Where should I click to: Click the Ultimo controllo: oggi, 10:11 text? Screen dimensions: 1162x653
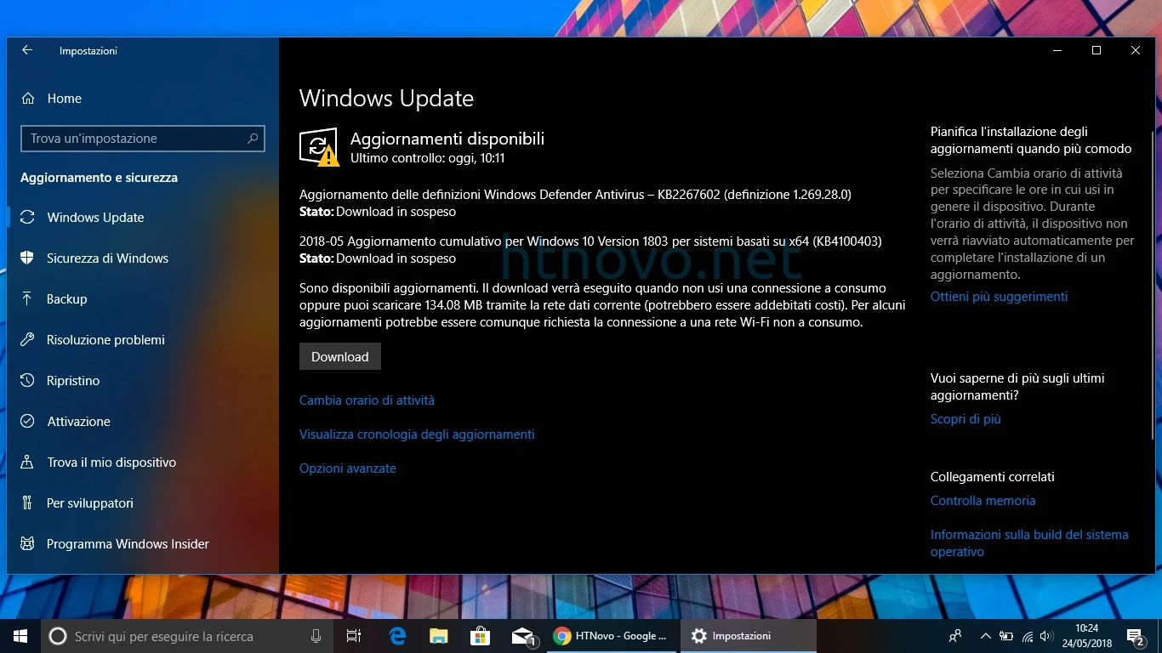(x=428, y=158)
